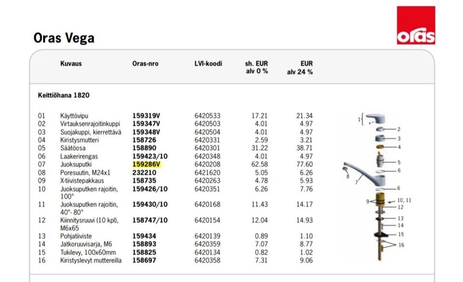Screen dimensions: 463x282
Task: Click the price 8.77
Action: tap(306, 244)
